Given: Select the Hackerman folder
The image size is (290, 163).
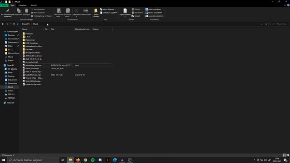Looking at the screenshot, I should click(30, 40).
